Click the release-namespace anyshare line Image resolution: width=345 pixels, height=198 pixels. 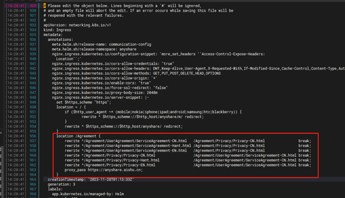tap(94, 49)
